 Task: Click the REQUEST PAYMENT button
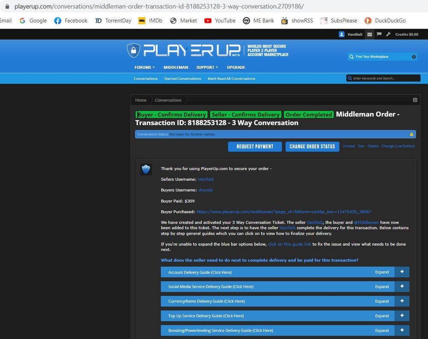pyautogui.click(x=255, y=147)
